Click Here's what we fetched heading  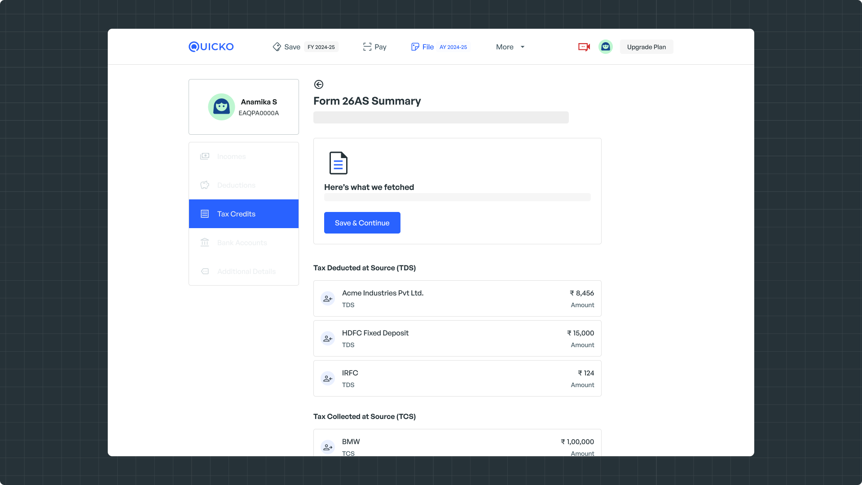point(369,187)
